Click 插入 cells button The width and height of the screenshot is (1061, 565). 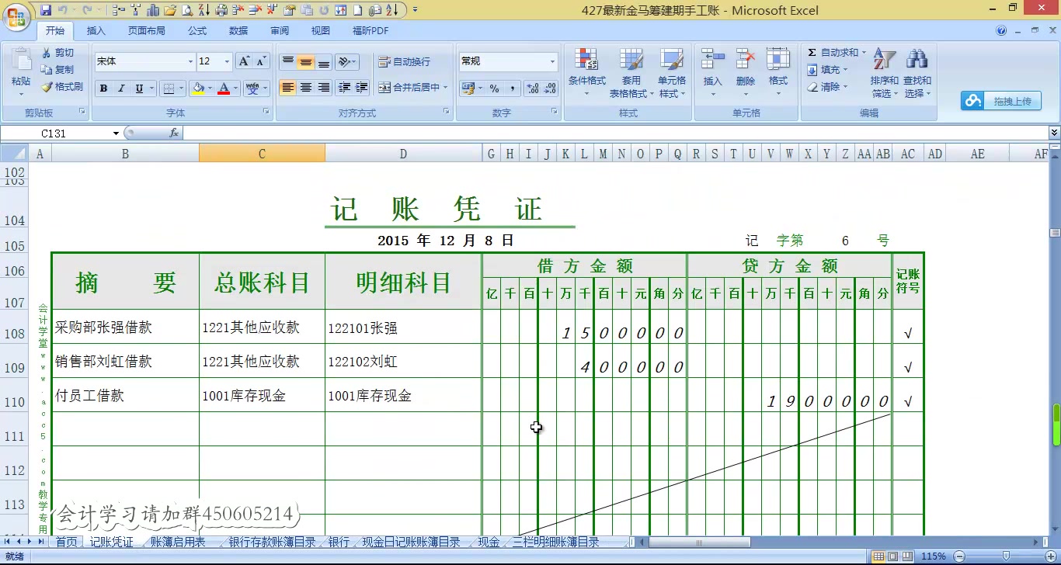[712, 73]
